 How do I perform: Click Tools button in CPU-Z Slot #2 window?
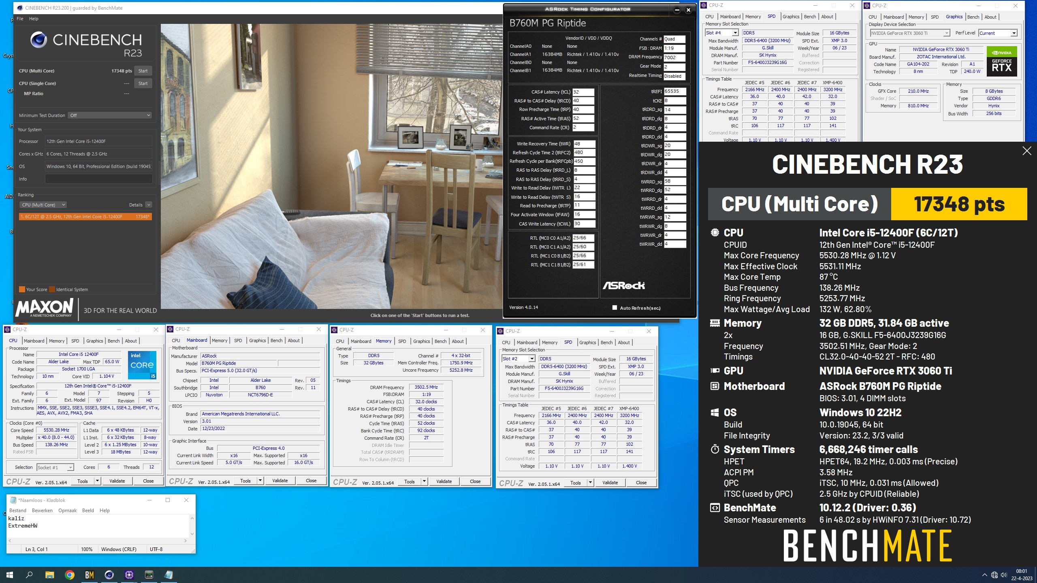[x=575, y=483]
